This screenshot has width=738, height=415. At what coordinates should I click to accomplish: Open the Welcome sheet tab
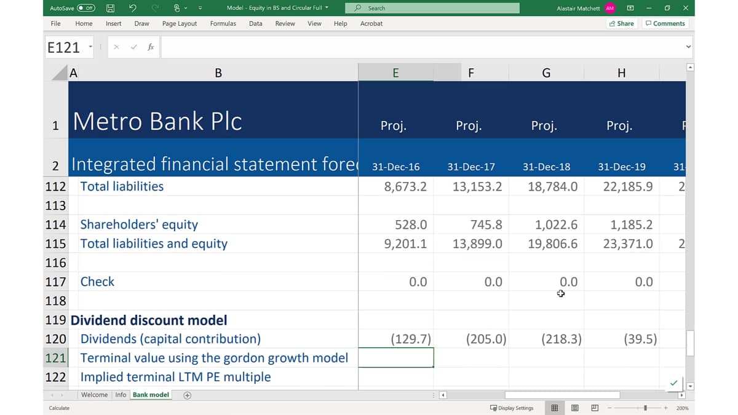pyautogui.click(x=95, y=395)
